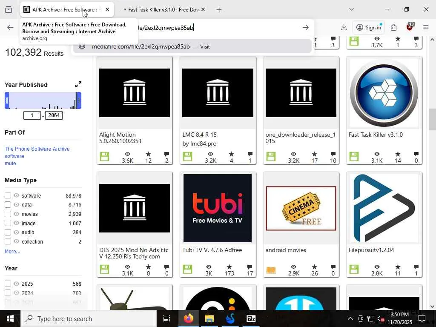Check the image media type checkbox
The image size is (436, 327).
click(x=8, y=223)
